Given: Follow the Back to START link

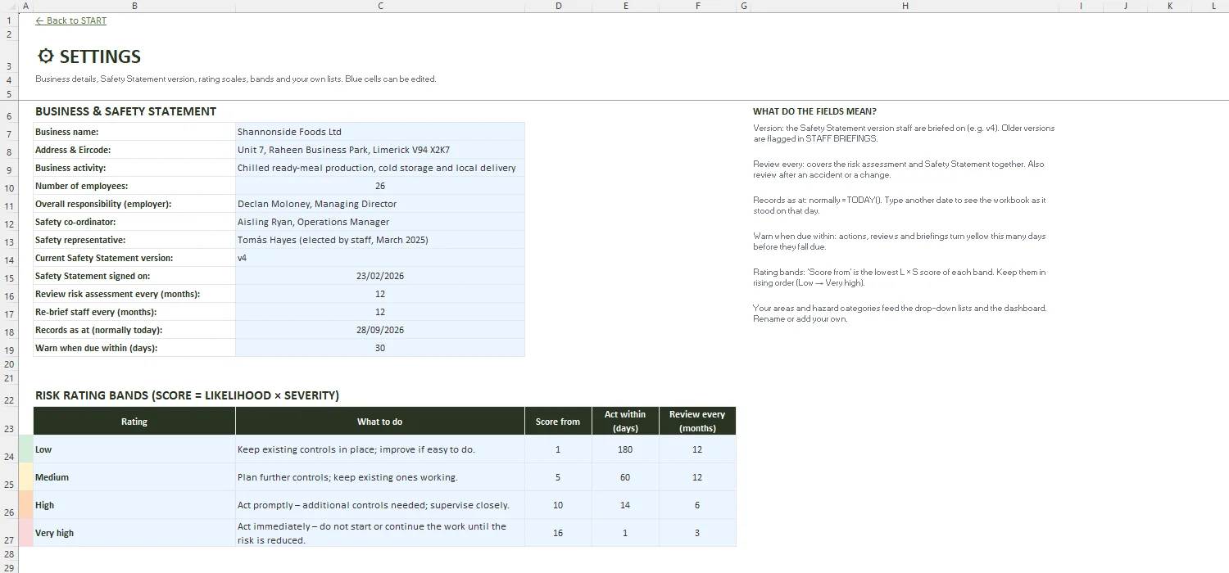Looking at the screenshot, I should click(70, 20).
